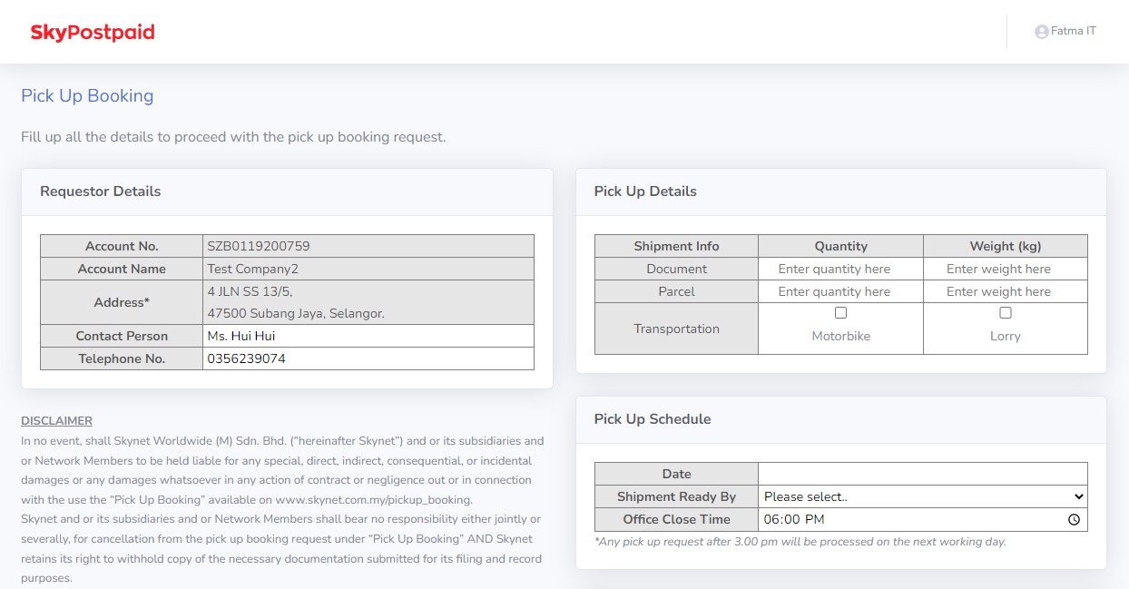Select the Parcel weight input

click(1005, 291)
